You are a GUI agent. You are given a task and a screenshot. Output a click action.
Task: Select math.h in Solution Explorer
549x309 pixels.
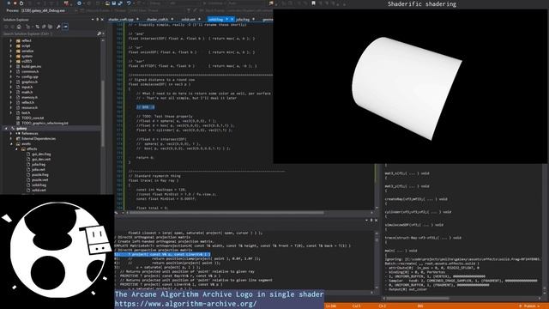[x=27, y=92]
